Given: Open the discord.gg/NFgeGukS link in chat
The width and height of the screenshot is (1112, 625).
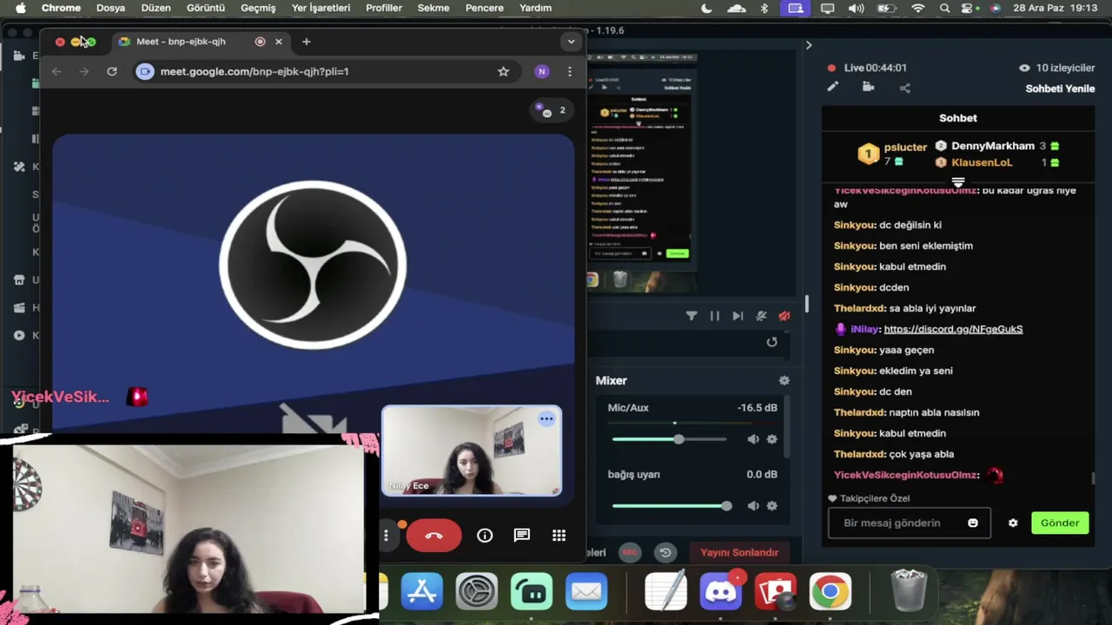Looking at the screenshot, I should tap(953, 329).
